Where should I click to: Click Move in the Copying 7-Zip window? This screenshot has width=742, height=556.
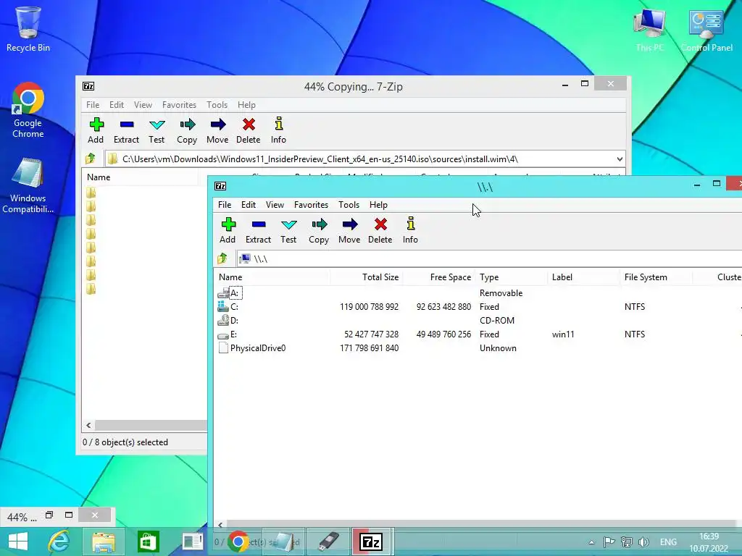click(217, 130)
